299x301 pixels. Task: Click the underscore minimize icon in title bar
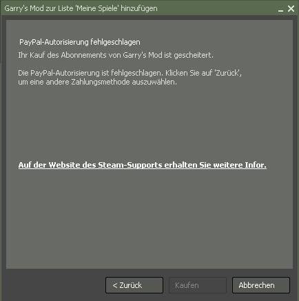coord(280,10)
